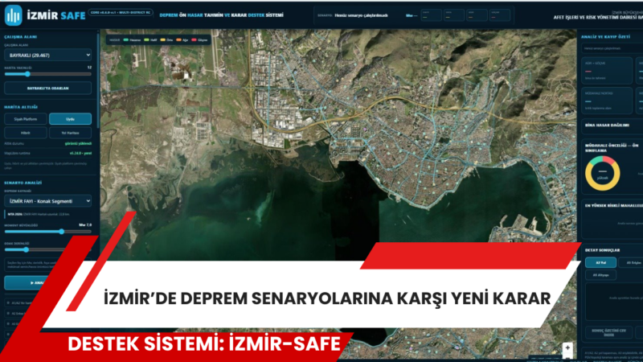Select the Hibrit basemap option
This screenshot has height=362, width=643.
tap(26, 133)
